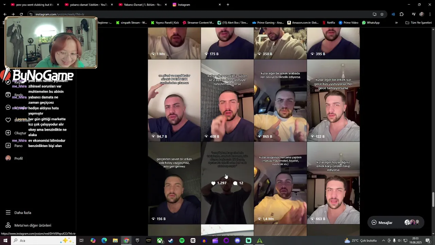Reload the Instagram page
This screenshot has height=245, width=435.
coord(21,14)
